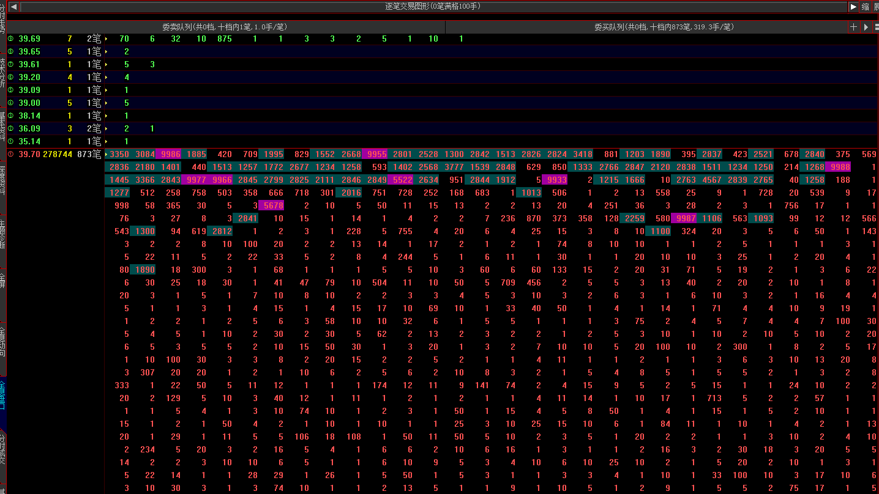This screenshot has width=879, height=494.
Task: Expand the arrow marker on row 39.61
Action: [x=107, y=64]
